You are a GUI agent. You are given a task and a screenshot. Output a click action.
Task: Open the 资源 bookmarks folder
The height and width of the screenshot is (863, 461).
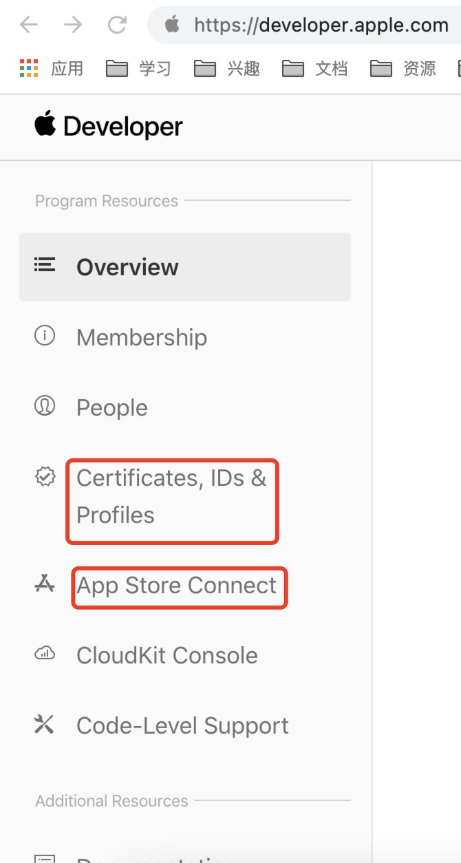[403, 68]
